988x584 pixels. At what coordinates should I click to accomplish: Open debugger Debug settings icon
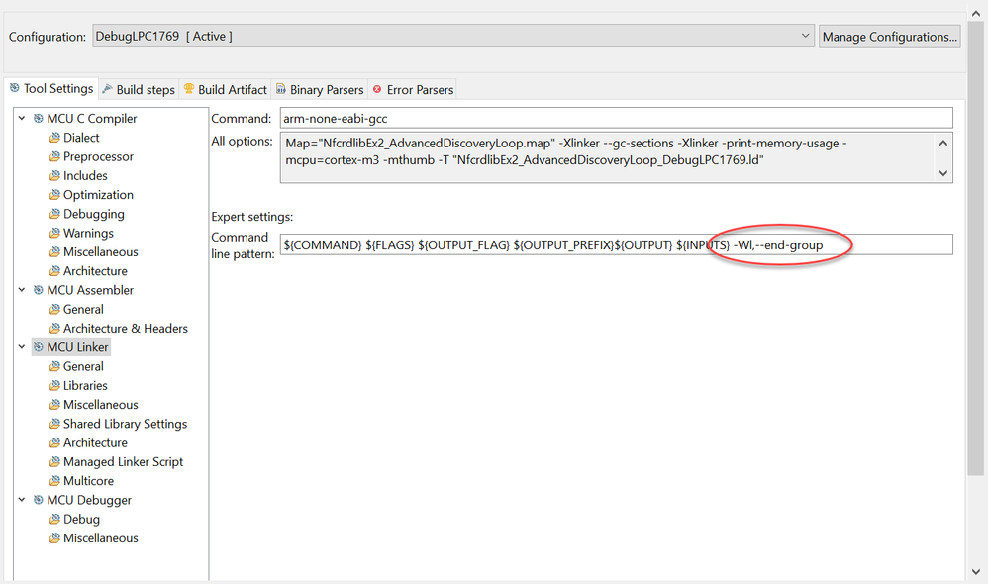coord(54,519)
